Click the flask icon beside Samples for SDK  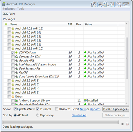(16, 56)
